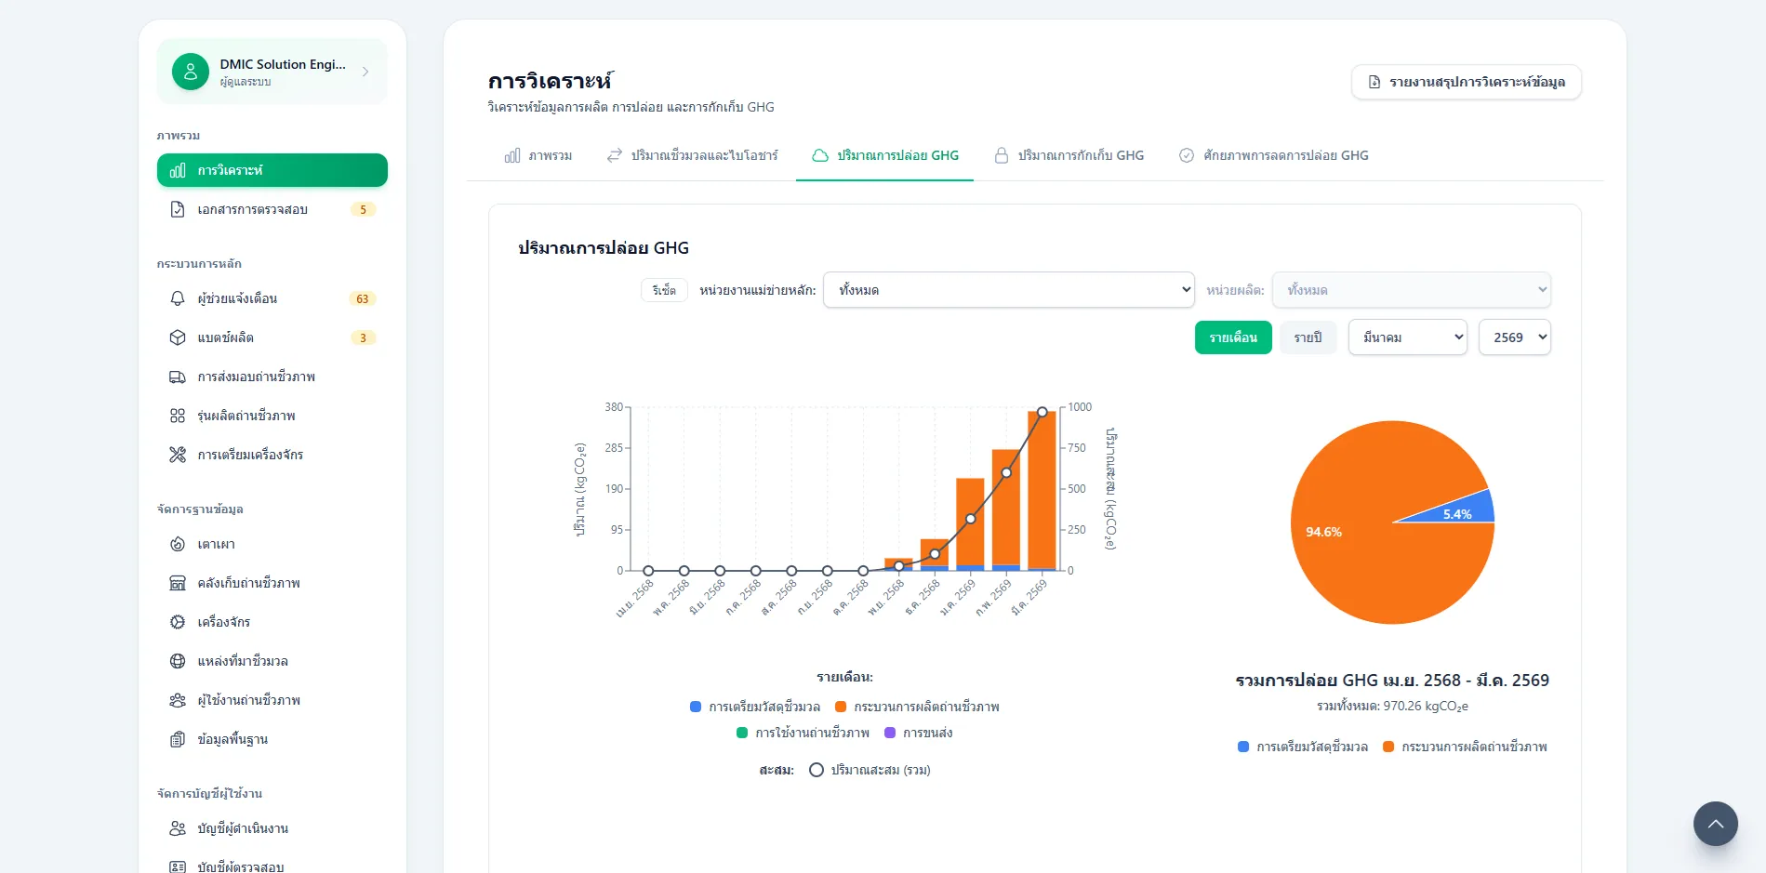Open the month dropdown showing มีนาคม
The width and height of the screenshot is (1766, 873).
coord(1407,337)
